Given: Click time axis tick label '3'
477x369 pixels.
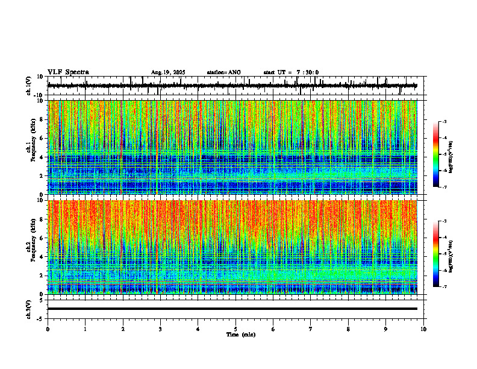Looking at the screenshot, I should point(160,329).
